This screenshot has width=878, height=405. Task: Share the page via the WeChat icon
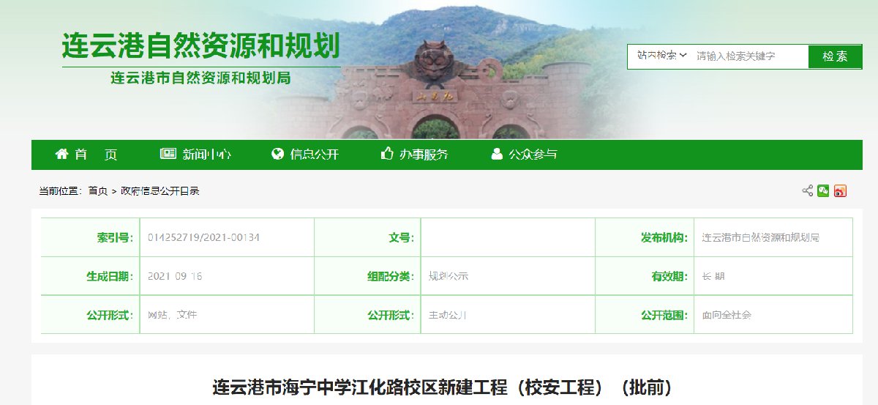pyautogui.click(x=824, y=191)
